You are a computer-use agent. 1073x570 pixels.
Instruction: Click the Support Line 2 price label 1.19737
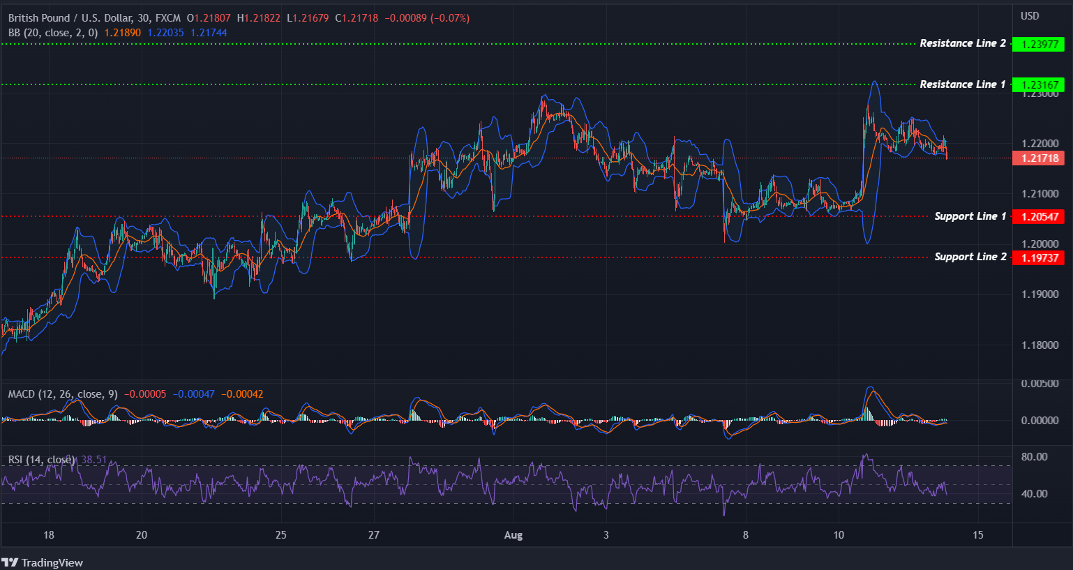click(1039, 257)
